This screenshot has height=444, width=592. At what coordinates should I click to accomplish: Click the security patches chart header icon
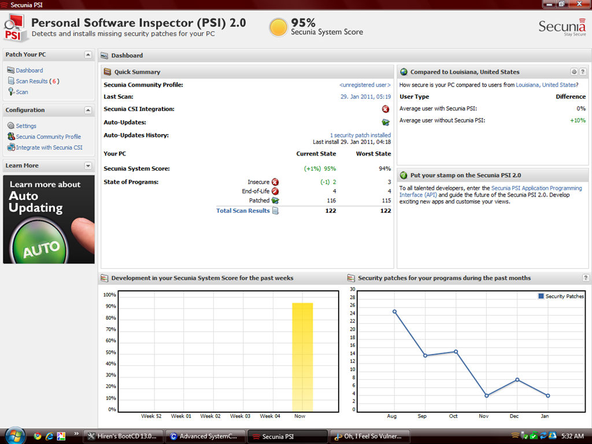(351, 278)
